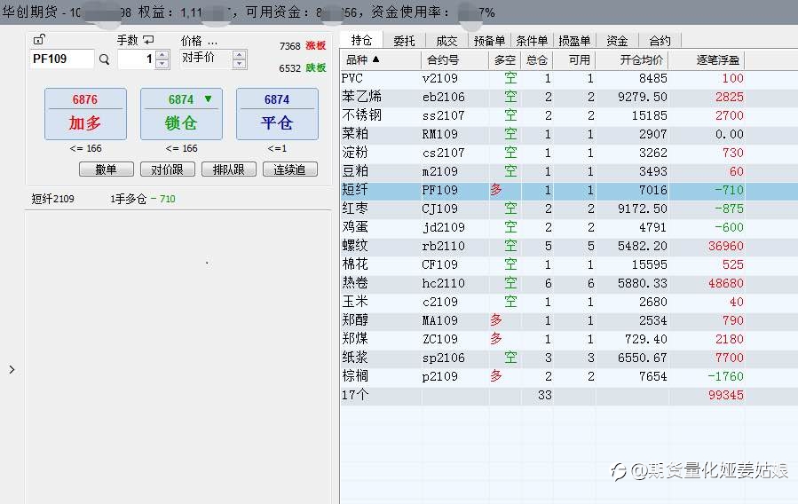Increase lot quantity with up stepper
The height and width of the screenshot is (504, 798).
pos(162,55)
